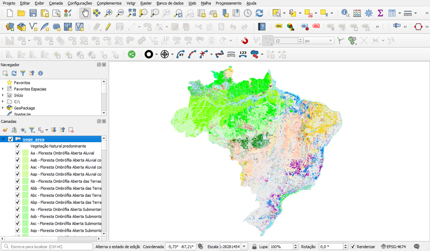Click the Zoom In magnifier tool
The width and height of the screenshot is (430, 251).
(x=108, y=13)
